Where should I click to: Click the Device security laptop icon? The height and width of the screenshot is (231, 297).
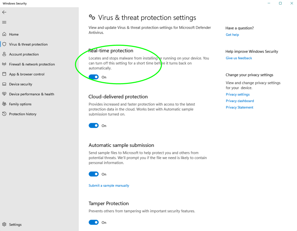pos(4,84)
